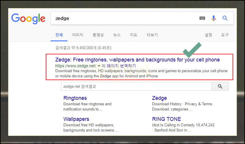This screenshot has height=144, width=245.
Task: Select the 전체 tab
Action: 59,35
